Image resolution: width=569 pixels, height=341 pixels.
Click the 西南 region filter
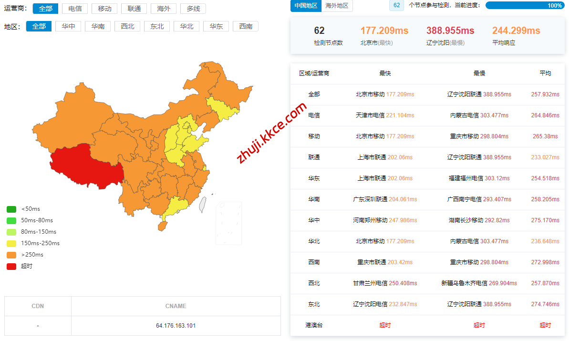(x=246, y=26)
